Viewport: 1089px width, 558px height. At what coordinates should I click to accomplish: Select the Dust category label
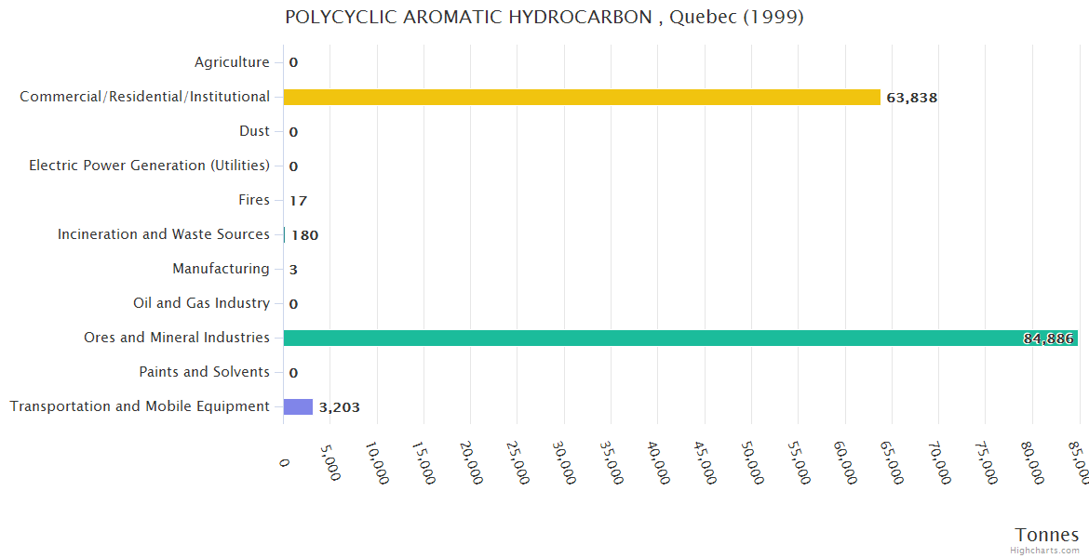[254, 131]
